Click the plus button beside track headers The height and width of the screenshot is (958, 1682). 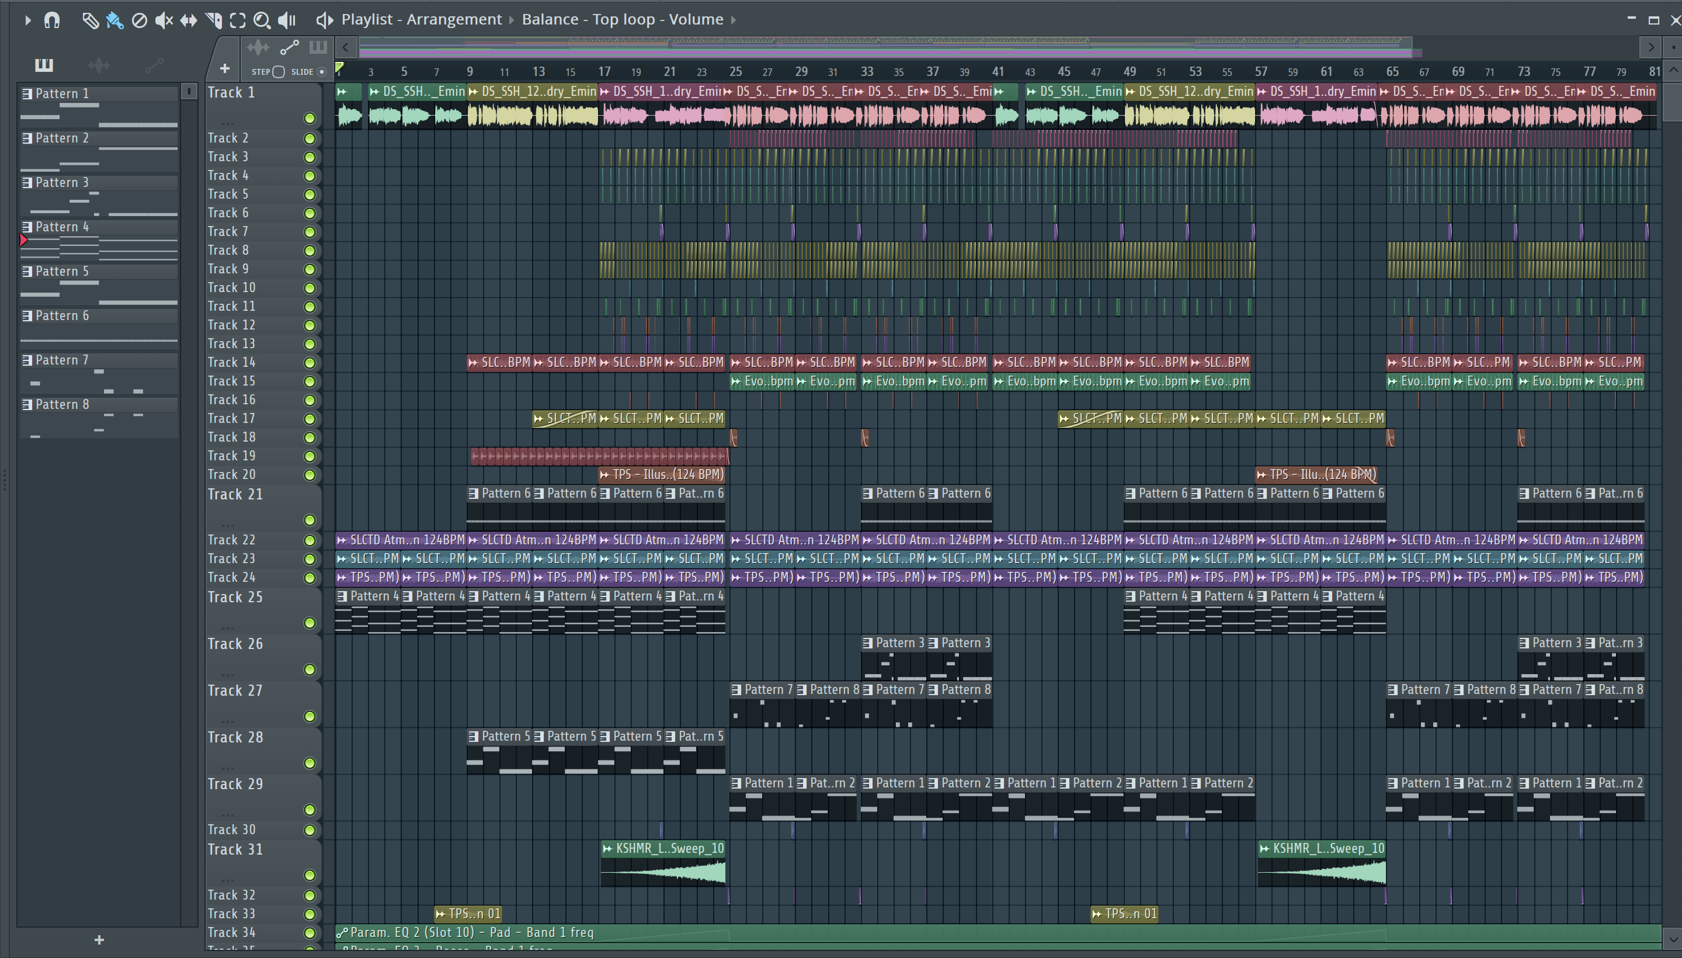click(224, 68)
